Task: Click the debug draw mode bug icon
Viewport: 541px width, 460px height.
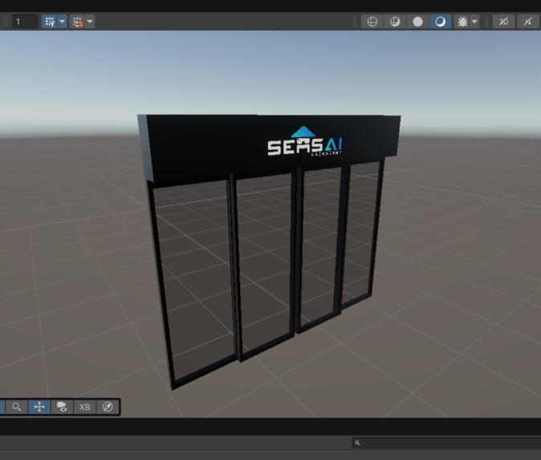Action: (462, 22)
